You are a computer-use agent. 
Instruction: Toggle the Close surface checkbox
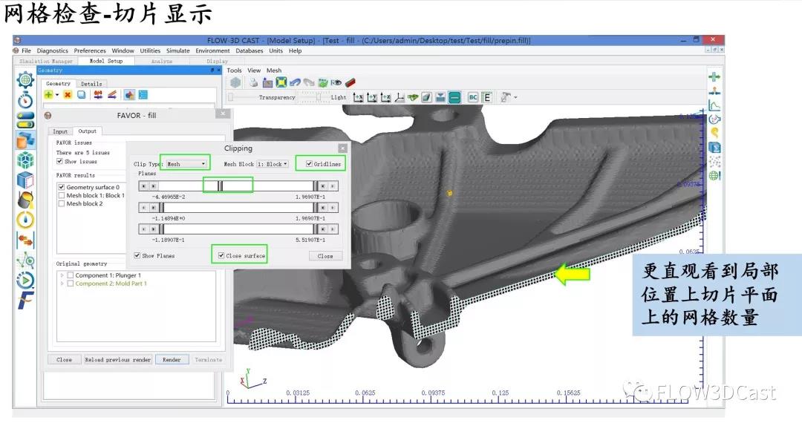tap(221, 255)
